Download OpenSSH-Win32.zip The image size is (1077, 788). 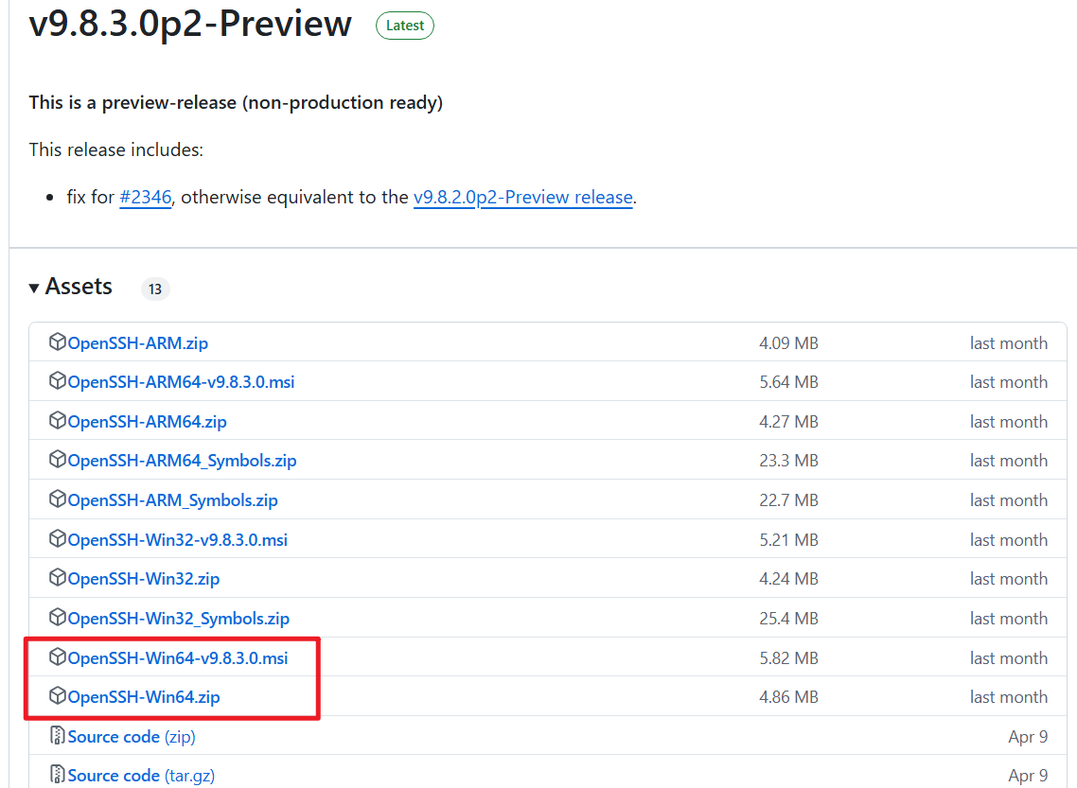click(x=144, y=579)
